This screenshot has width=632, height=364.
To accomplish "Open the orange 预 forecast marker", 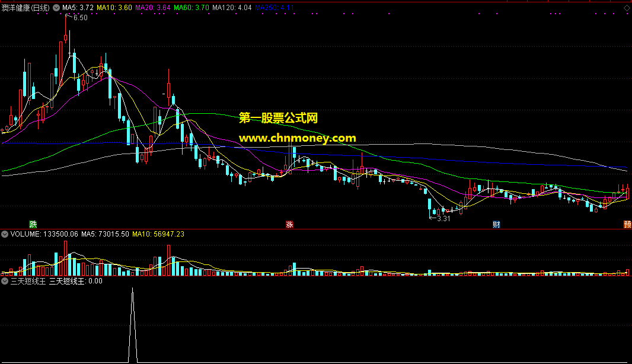I will coord(628,225).
